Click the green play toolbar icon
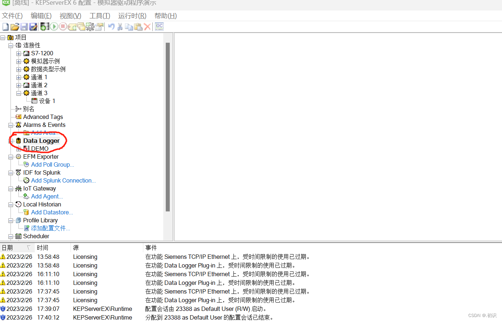Image resolution: width=502 pixels, height=321 pixels. (x=54, y=27)
